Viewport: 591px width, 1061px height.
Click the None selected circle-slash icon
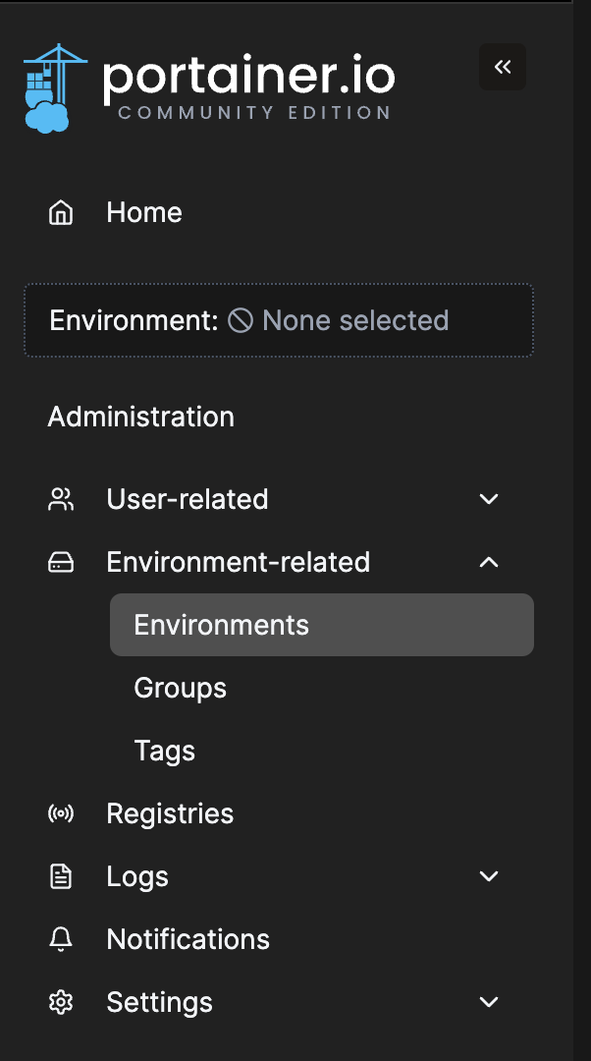point(241,320)
